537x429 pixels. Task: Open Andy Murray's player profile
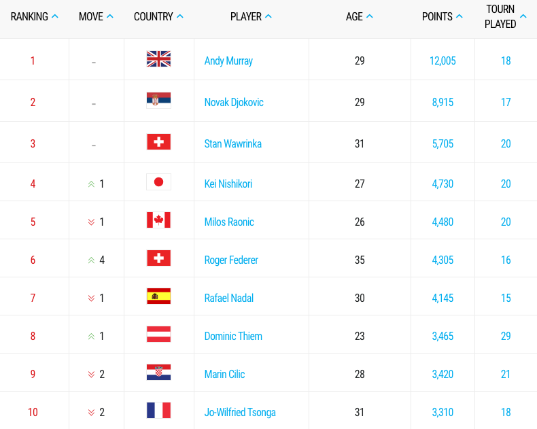(x=228, y=61)
